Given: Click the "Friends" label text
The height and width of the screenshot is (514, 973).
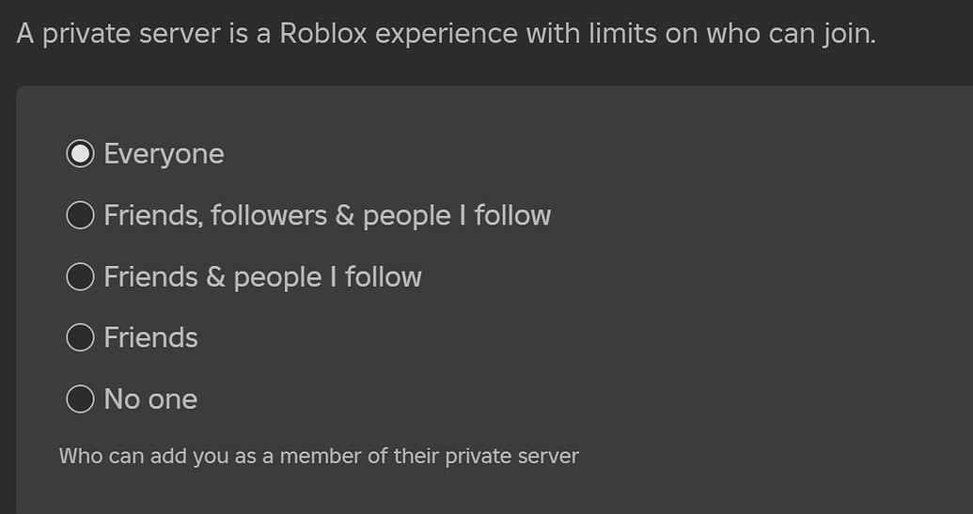Looking at the screenshot, I should coord(150,337).
